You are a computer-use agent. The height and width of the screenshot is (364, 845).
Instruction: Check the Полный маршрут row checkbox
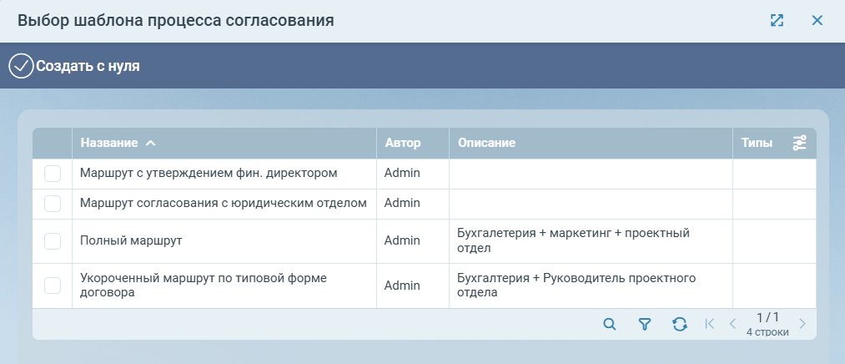click(x=53, y=240)
